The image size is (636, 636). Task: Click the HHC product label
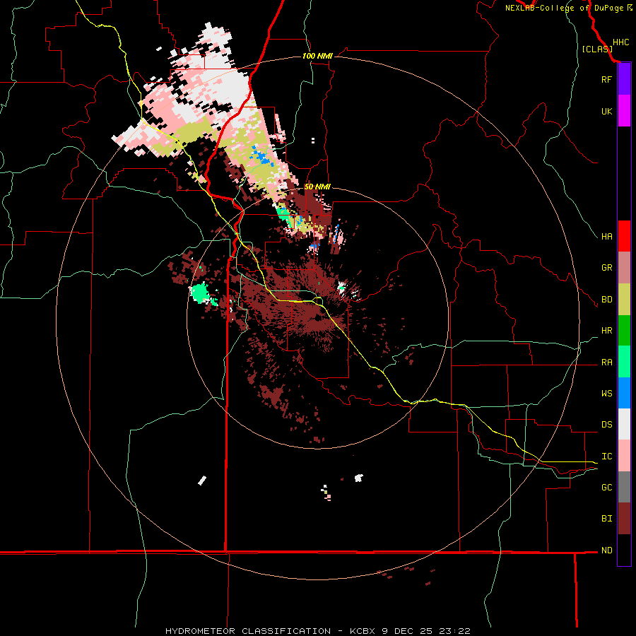(620, 42)
